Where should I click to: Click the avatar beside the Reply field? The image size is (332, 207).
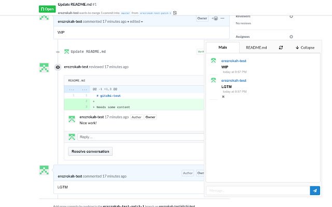coord(72,137)
